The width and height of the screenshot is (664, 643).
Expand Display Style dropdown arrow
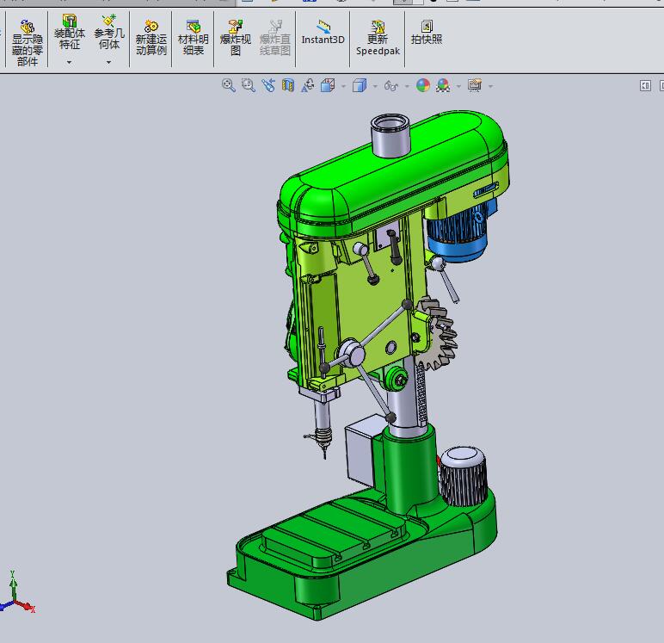tap(375, 86)
